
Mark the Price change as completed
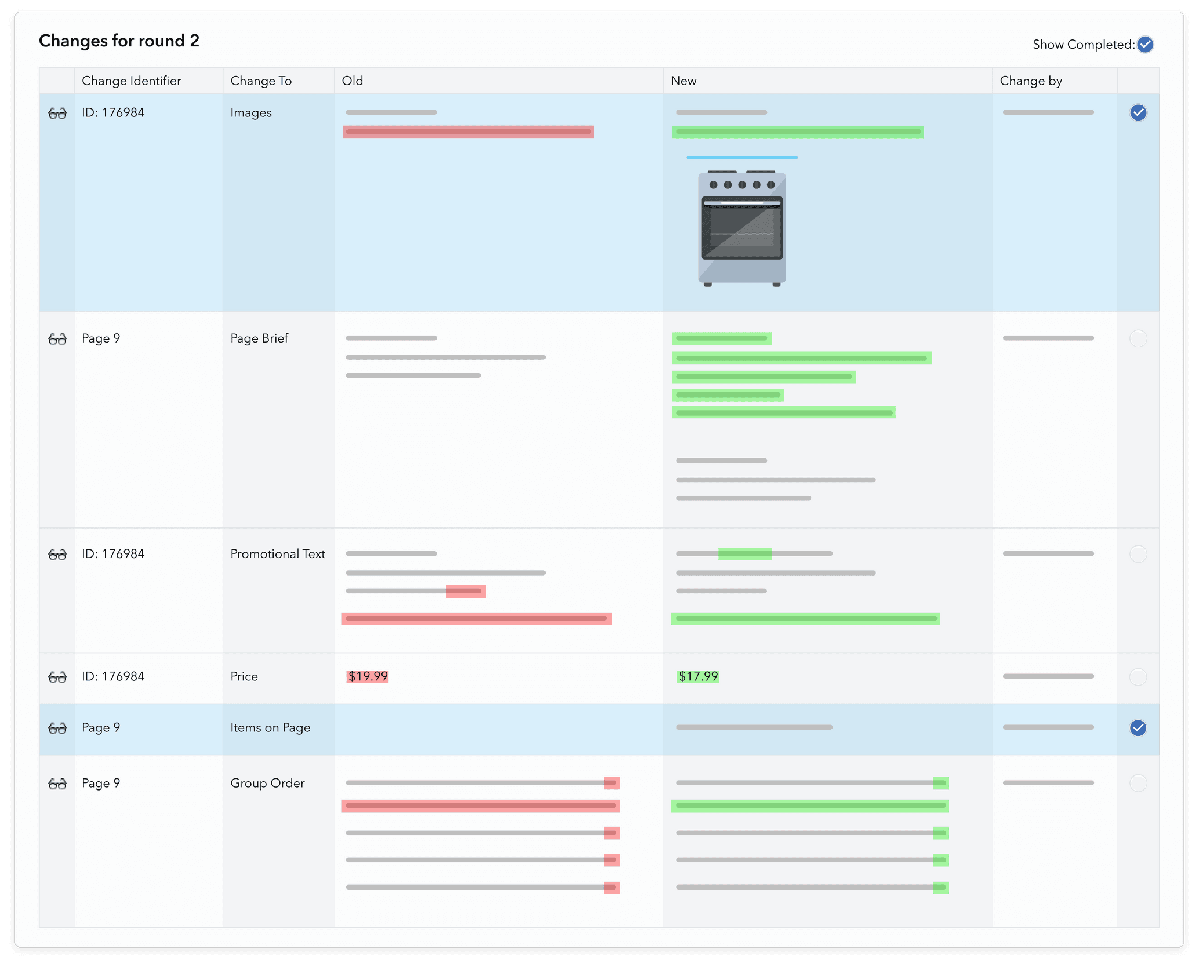[1138, 677]
